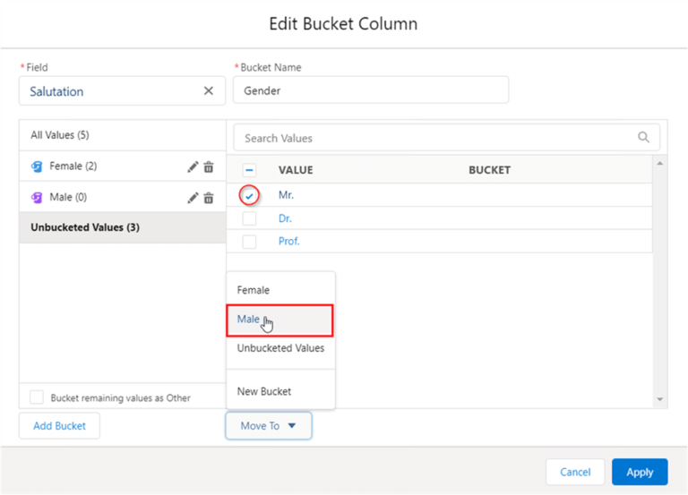Click the Bucket Name input containing Gender
The image size is (688, 495).
tap(371, 90)
